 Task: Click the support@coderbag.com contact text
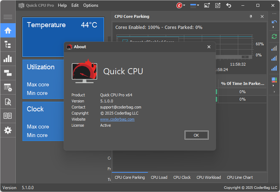click(x=121, y=107)
